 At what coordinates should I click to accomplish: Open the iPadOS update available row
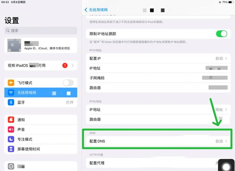[x=41, y=65]
